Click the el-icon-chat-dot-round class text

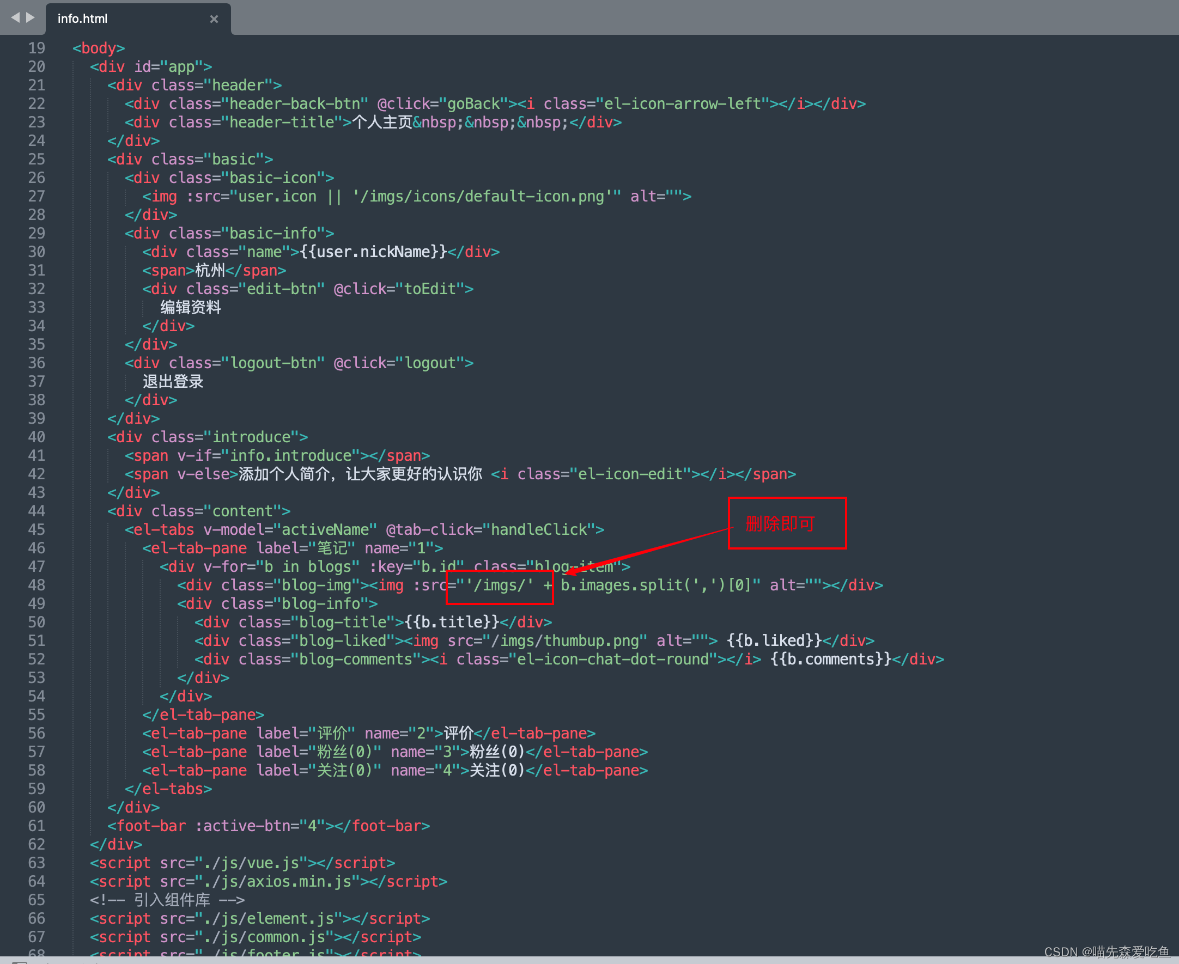coord(612,659)
